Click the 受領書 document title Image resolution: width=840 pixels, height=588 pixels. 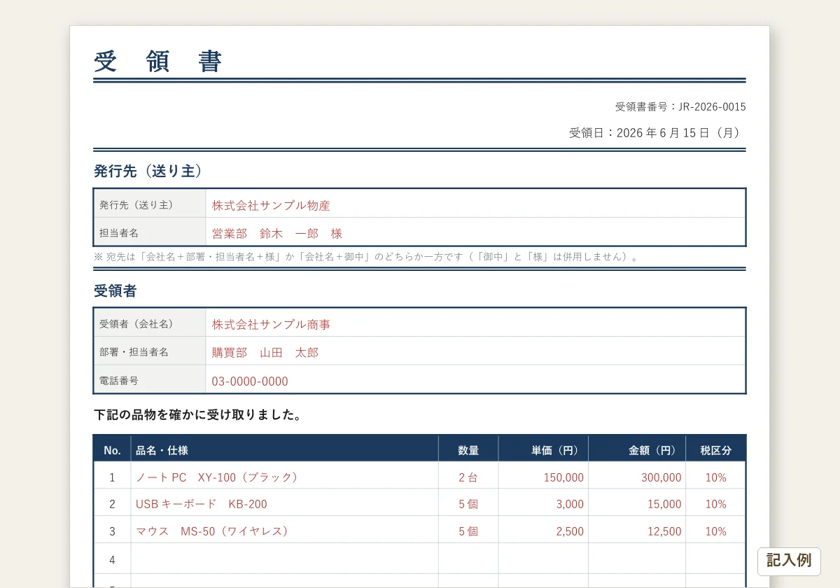pyautogui.click(x=158, y=62)
